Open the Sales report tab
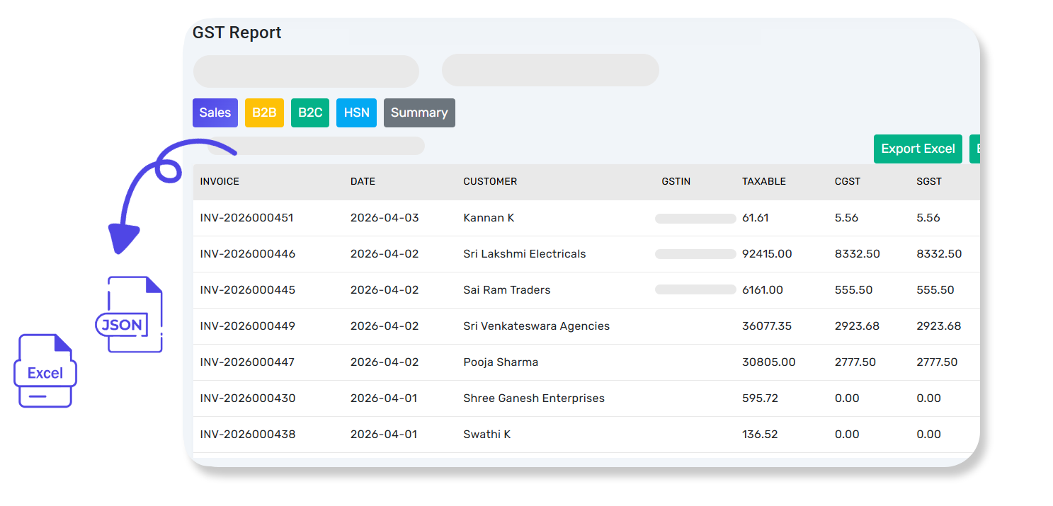Viewport: 1053px width, 506px height. coord(215,113)
